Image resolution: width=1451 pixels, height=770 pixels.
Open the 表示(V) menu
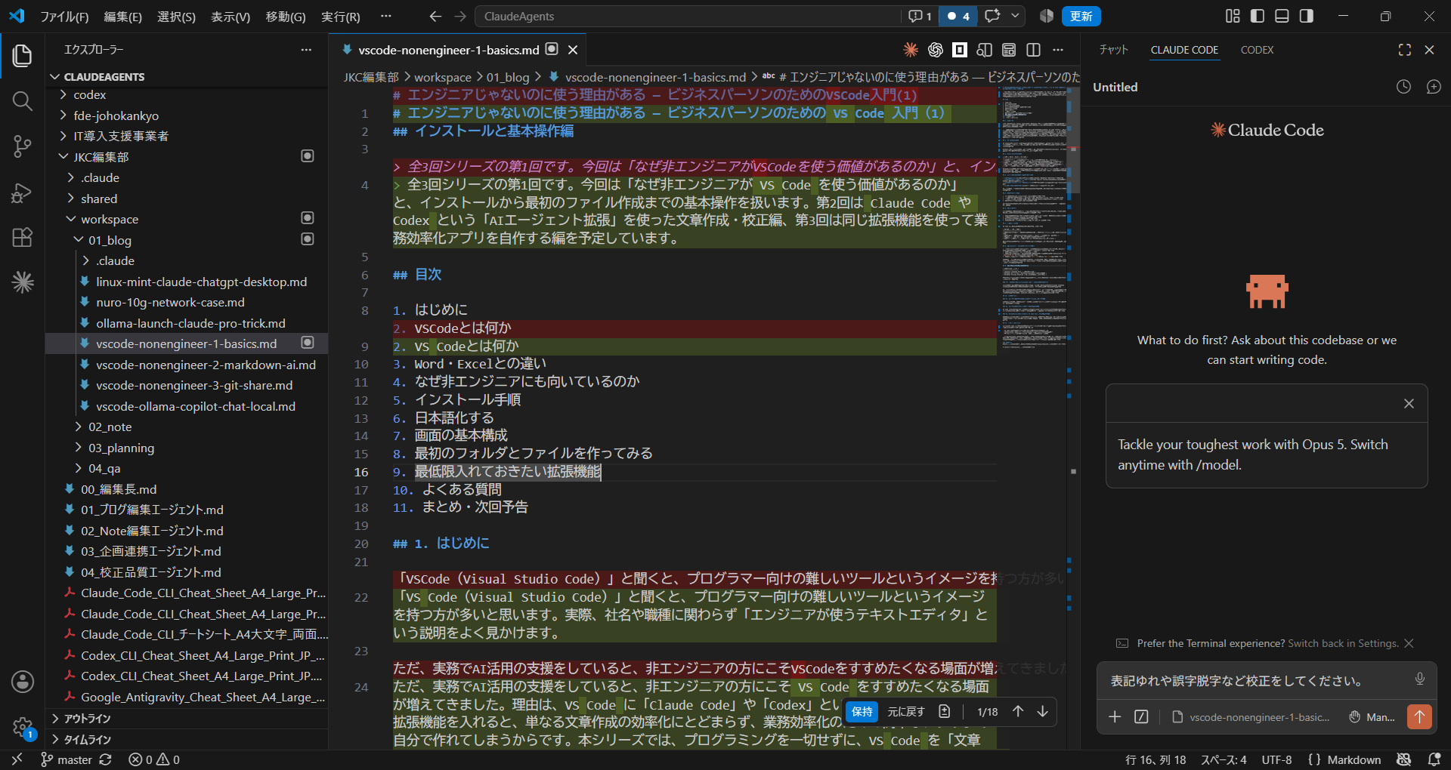230,17
